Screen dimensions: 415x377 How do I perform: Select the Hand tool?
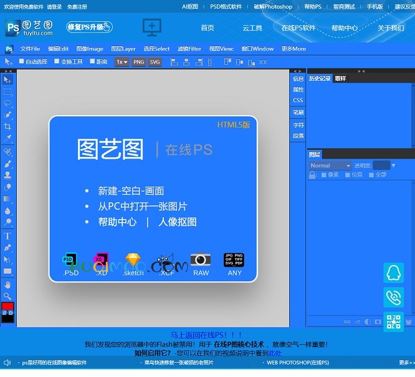pos(7,285)
